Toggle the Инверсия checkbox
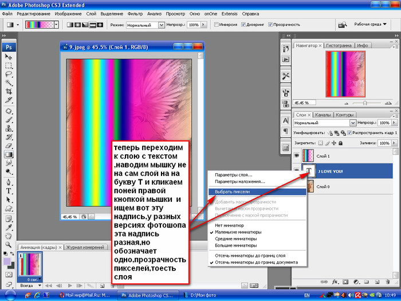 216,25
